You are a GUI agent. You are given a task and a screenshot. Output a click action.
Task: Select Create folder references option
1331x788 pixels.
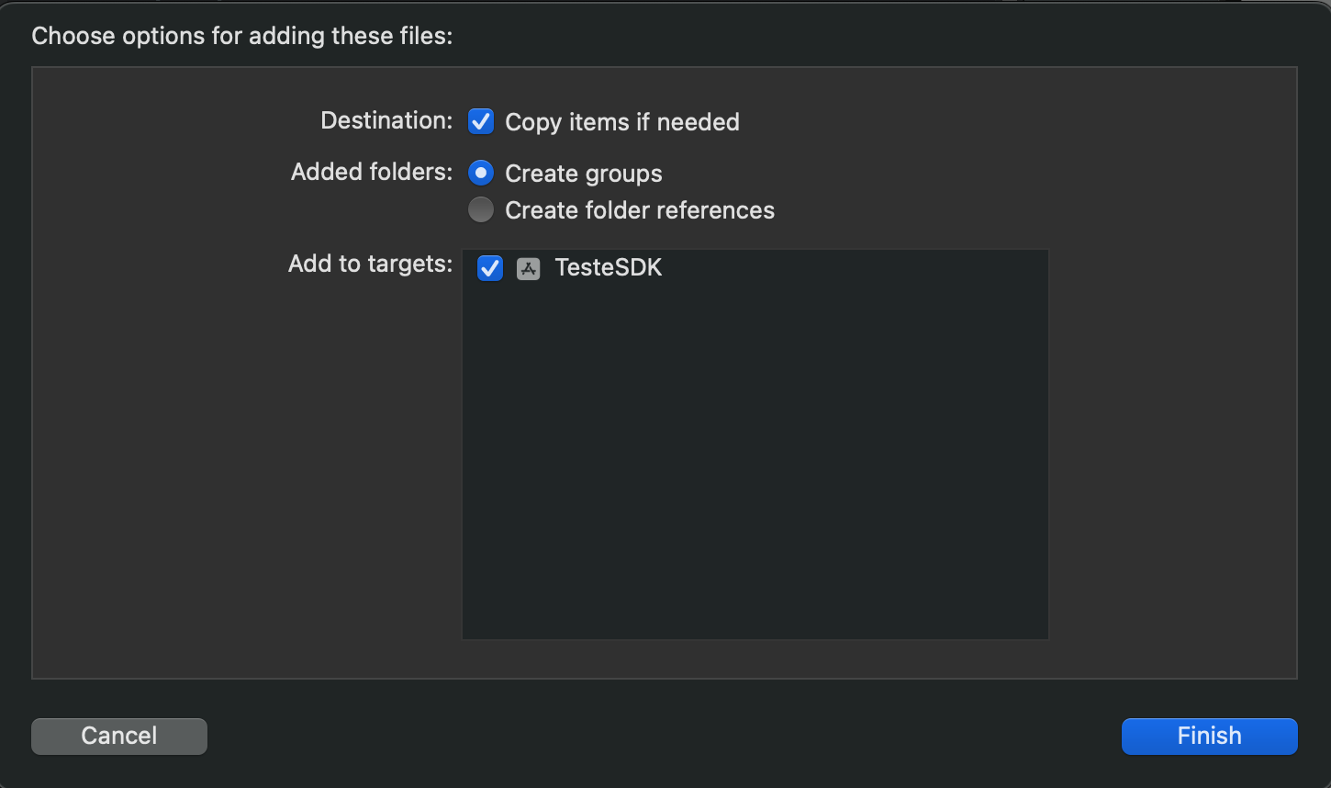tap(481, 209)
